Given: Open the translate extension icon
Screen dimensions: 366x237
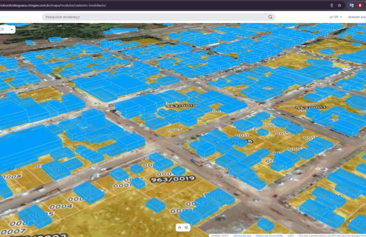Looking at the screenshot, I should (x=352, y=5).
